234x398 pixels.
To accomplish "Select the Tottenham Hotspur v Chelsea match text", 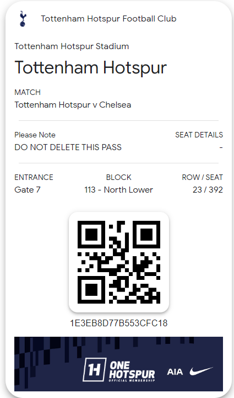I will 73,104.
